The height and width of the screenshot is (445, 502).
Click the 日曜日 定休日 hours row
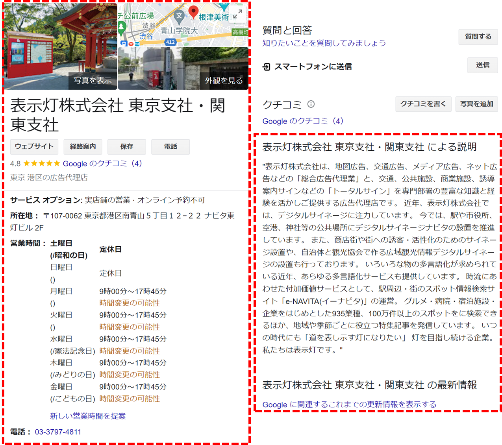[86, 273]
